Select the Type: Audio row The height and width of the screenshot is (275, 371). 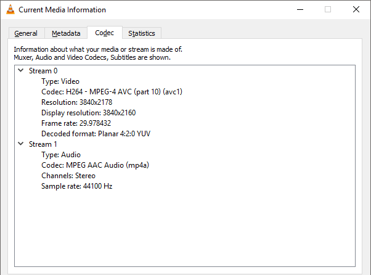coord(61,155)
